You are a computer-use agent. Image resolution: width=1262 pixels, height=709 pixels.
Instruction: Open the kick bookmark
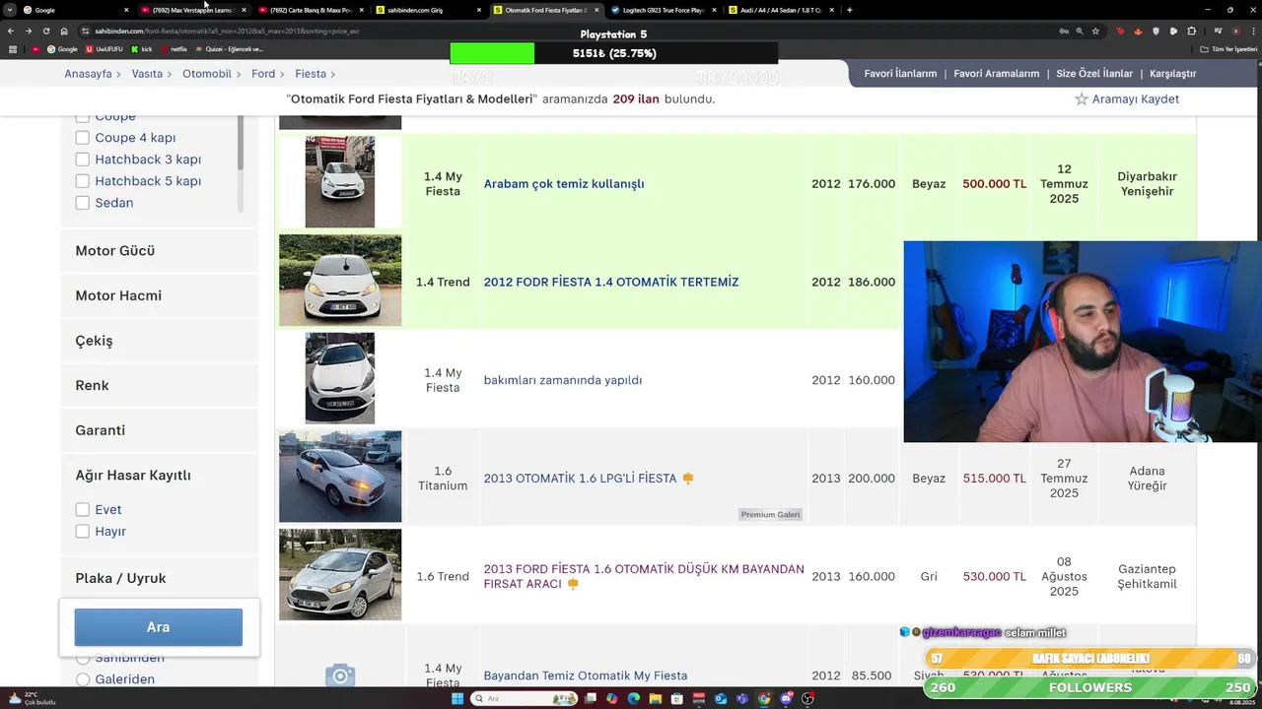pos(141,49)
